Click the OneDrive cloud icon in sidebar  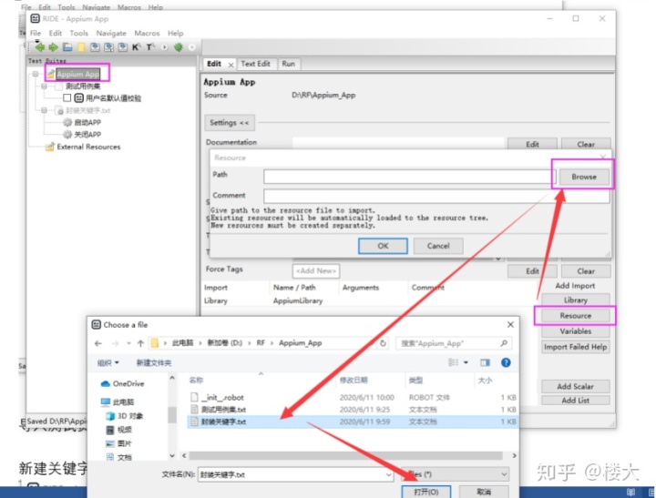[x=106, y=383]
